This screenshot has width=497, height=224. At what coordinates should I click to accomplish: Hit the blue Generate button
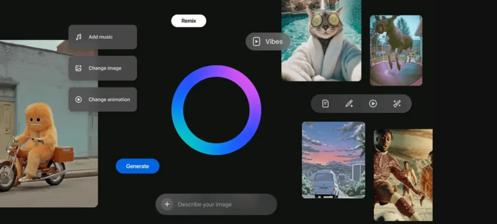tap(137, 166)
